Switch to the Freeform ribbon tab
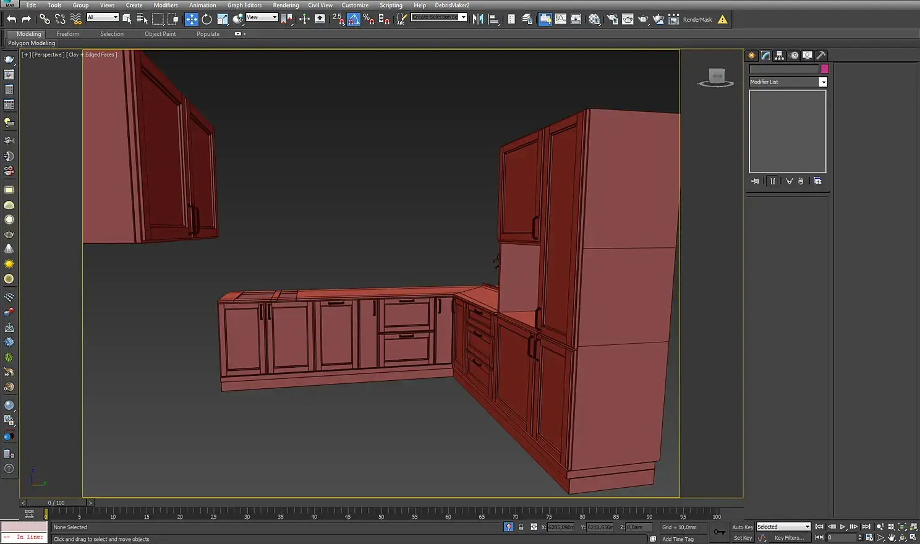Screen dimensions: 920x544 point(67,34)
